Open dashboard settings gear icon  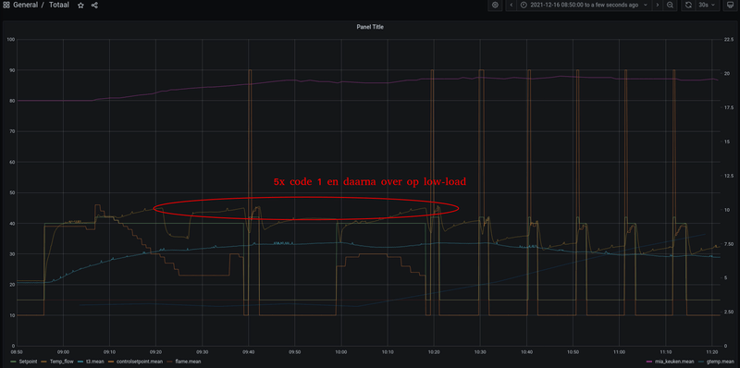point(495,5)
